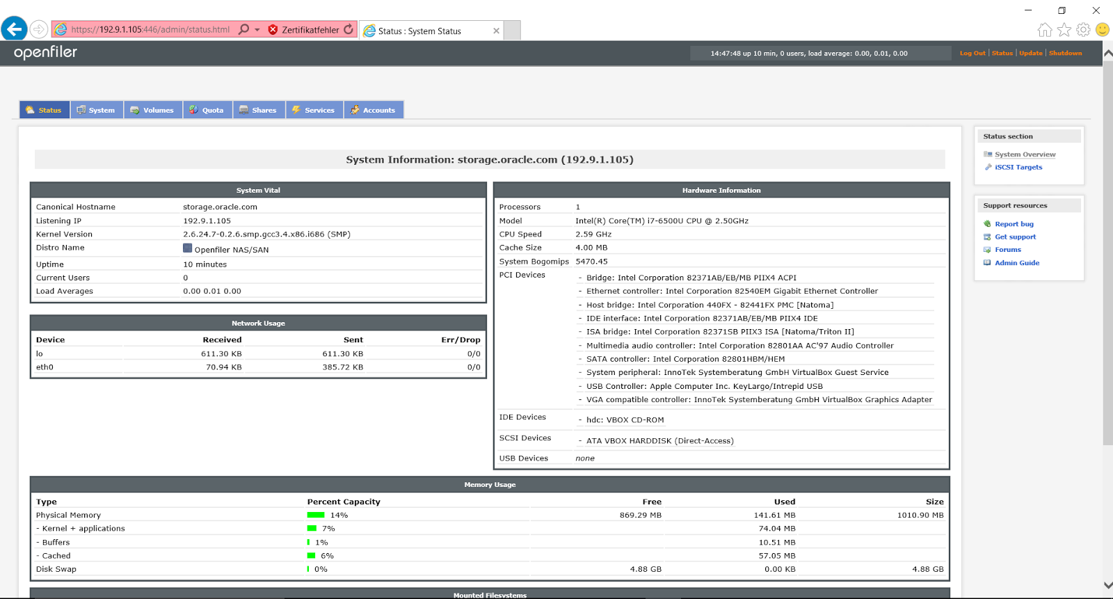Click the page vertical scrollbar
Image resolution: width=1113 pixels, height=599 pixels.
click(x=1107, y=254)
